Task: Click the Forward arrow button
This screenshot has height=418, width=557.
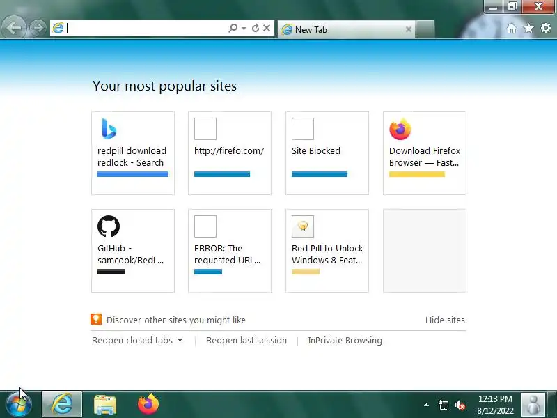Action: pos(38,28)
